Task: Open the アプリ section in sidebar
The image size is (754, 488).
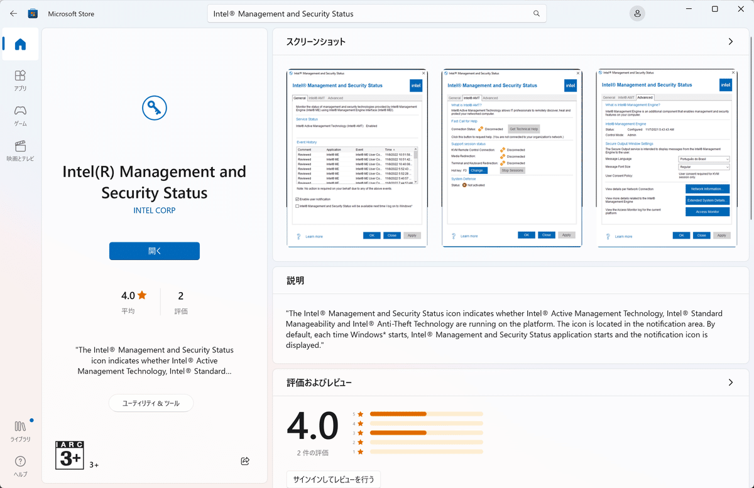Action: pos(20,80)
